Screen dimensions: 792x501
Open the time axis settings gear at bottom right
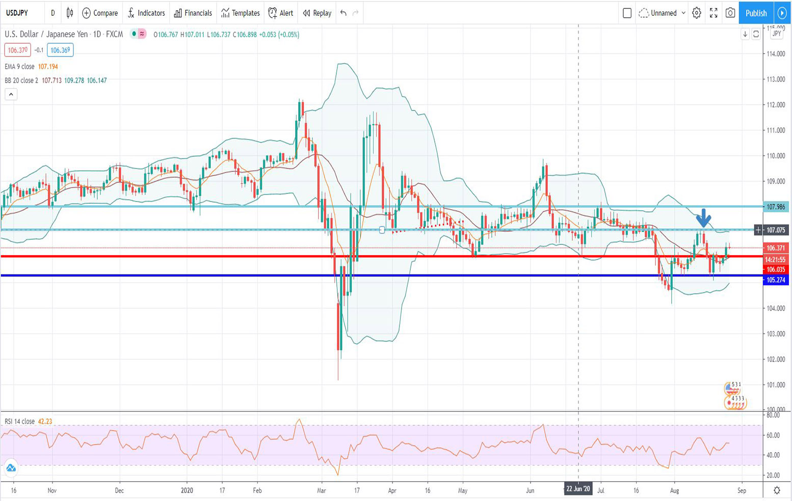pyautogui.click(x=777, y=490)
